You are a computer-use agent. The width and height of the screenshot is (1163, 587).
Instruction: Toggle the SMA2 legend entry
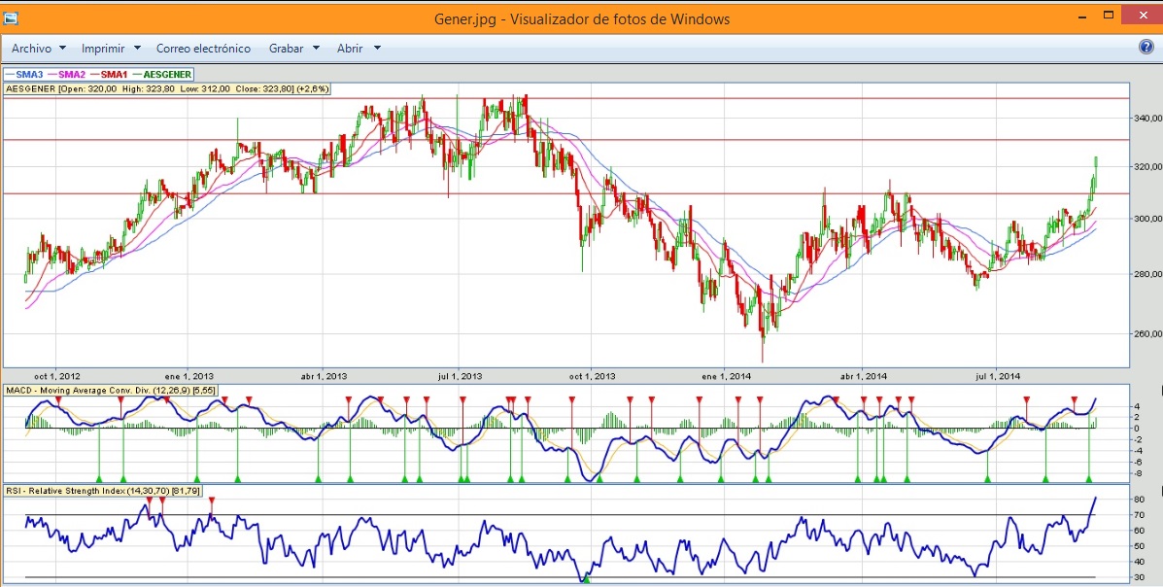(67, 74)
